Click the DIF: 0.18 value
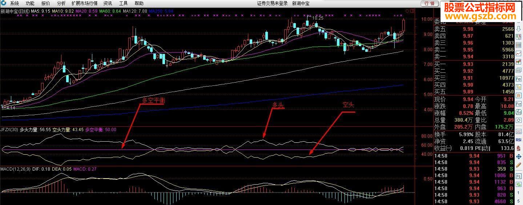The height and width of the screenshot is (205, 523). 42,169
